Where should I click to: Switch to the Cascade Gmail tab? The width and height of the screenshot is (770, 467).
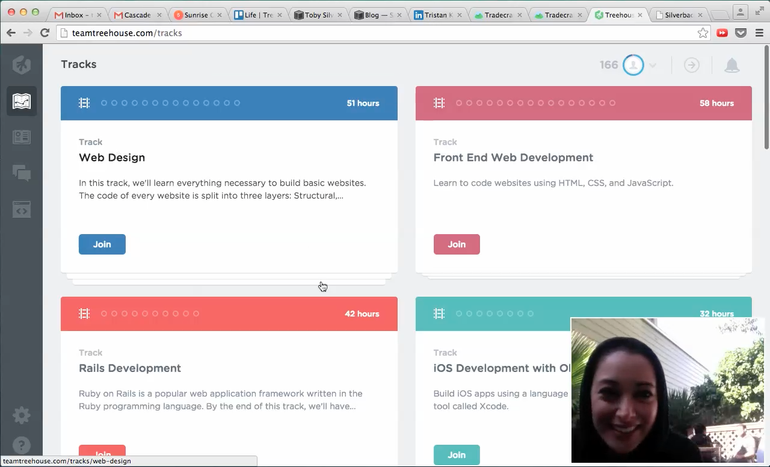(137, 15)
